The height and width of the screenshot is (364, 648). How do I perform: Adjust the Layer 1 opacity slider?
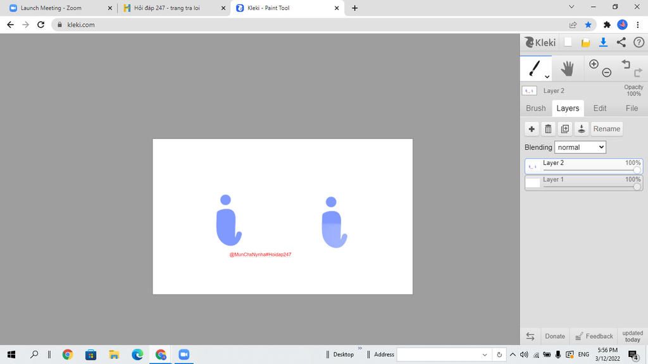coord(637,186)
